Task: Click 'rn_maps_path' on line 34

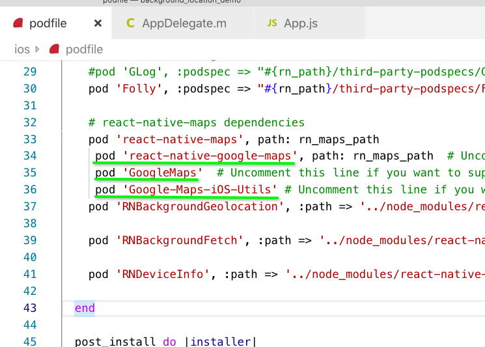Action: (393, 156)
